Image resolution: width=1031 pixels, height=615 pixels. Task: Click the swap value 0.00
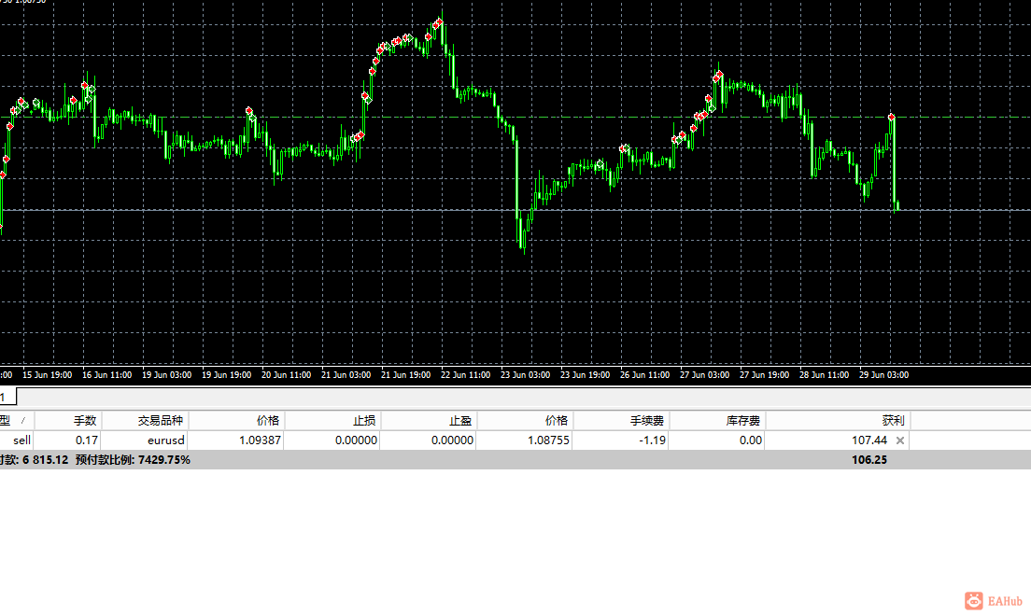coord(750,440)
